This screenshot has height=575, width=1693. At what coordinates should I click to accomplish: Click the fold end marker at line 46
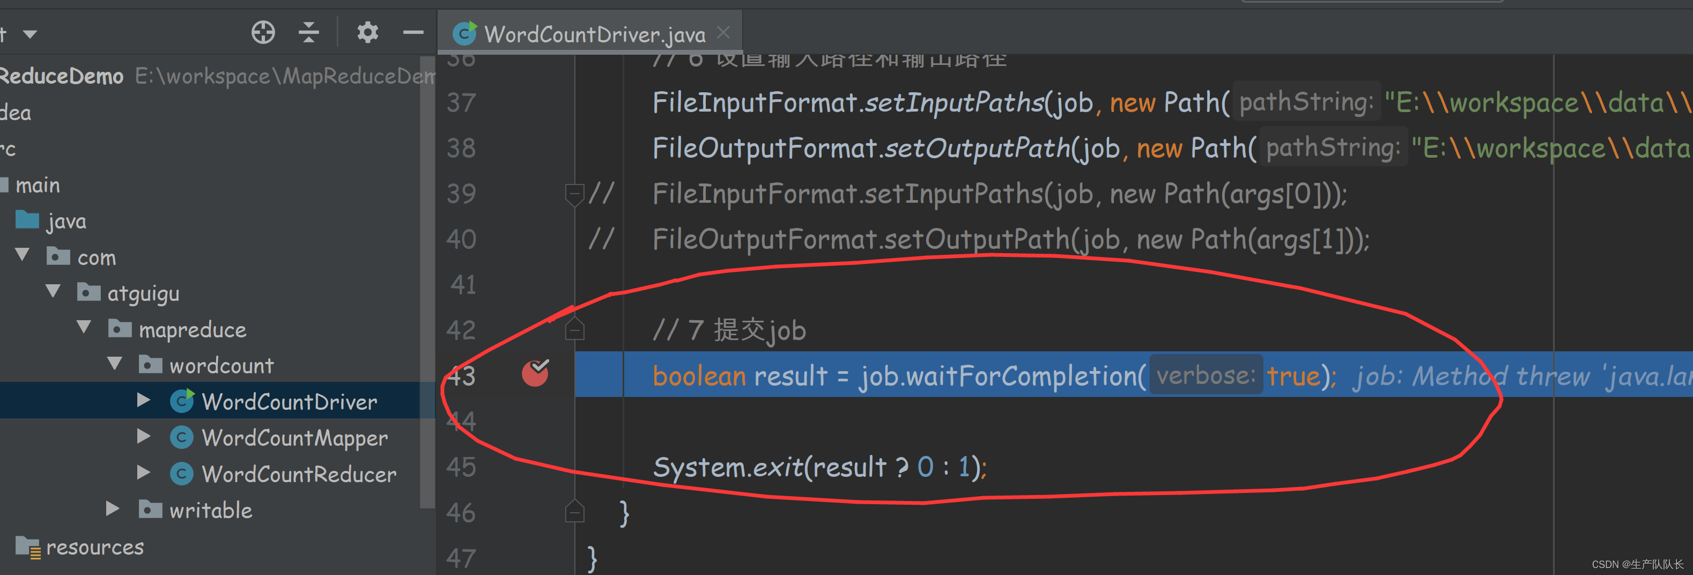click(x=574, y=511)
